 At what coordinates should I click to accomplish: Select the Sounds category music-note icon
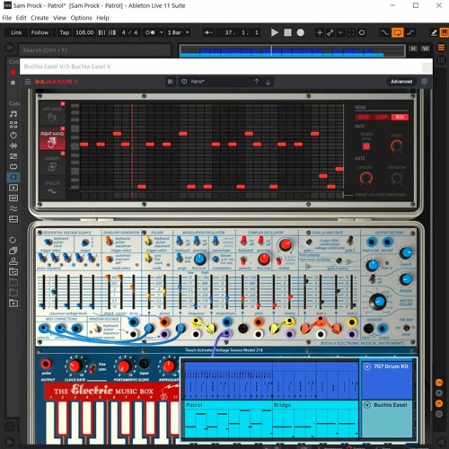[x=13, y=114]
